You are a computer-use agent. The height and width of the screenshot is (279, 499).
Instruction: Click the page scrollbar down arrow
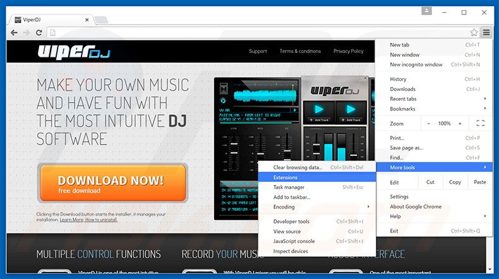pos(490,270)
